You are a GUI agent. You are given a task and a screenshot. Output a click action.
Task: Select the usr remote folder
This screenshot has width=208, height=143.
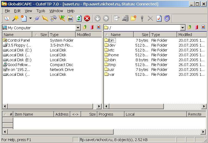click(109, 70)
